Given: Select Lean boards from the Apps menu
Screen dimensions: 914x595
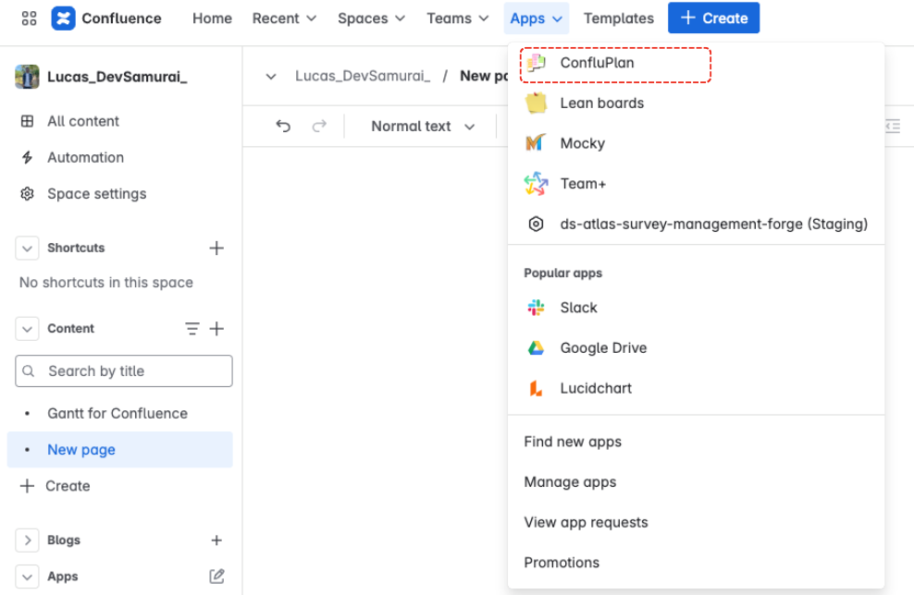Looking at the screenshot, I should (x=696, y=103).
